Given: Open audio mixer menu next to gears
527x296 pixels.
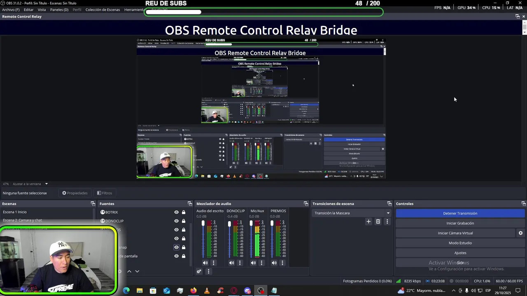Looking at the screenshot, I should coord(208,271).
